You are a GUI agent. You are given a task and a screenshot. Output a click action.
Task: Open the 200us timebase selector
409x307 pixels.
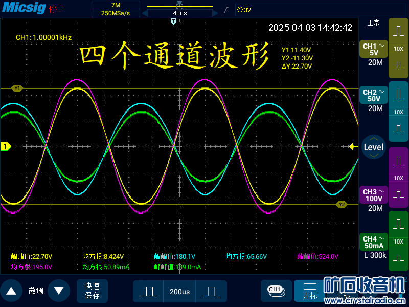coord(180,291)
